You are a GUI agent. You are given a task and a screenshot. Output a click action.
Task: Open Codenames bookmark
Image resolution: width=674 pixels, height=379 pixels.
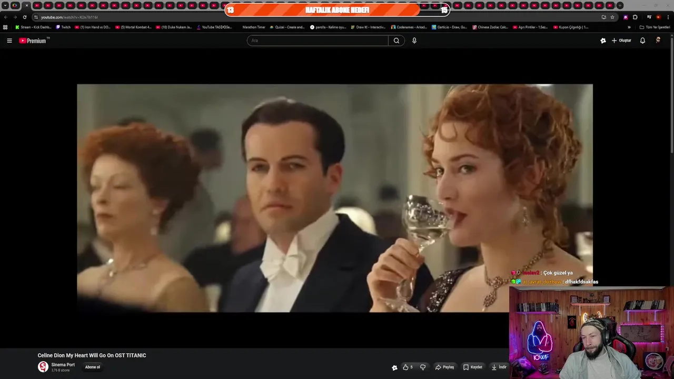point(409,27)
